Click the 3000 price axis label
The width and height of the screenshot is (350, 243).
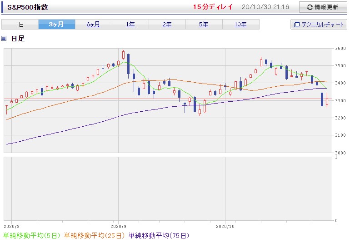pyautogui.click(x=340, y=153)
